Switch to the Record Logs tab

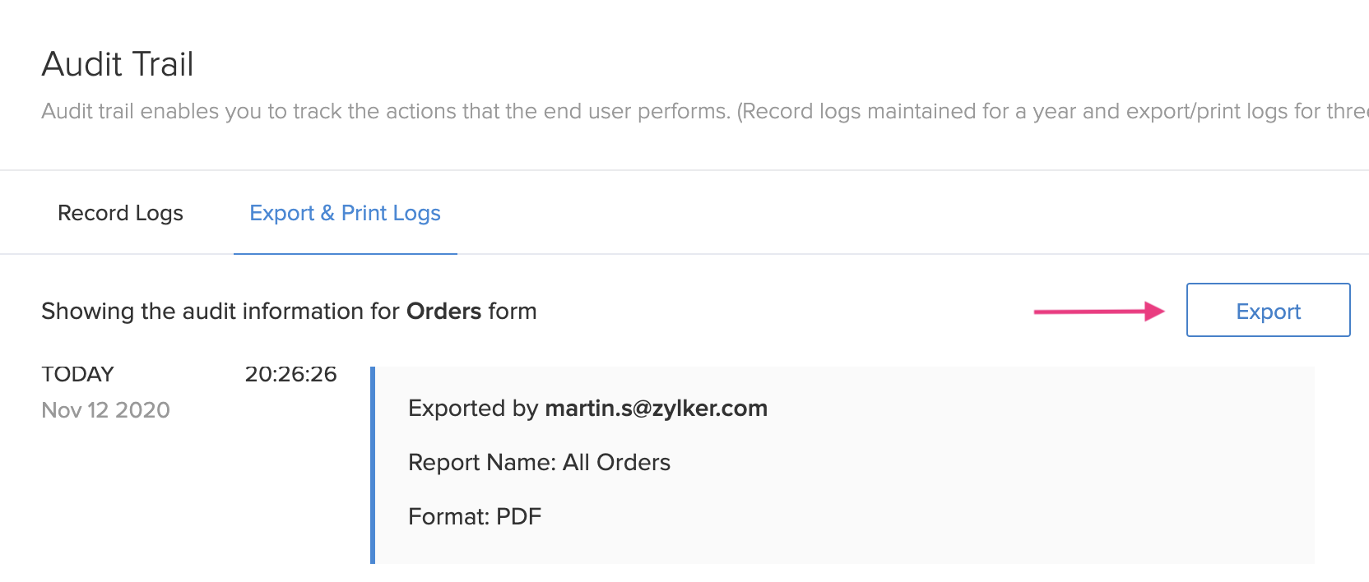120,213
